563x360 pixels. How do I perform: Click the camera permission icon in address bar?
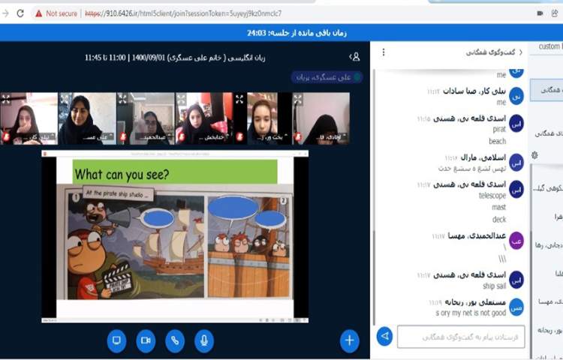[x=540, y=13]
